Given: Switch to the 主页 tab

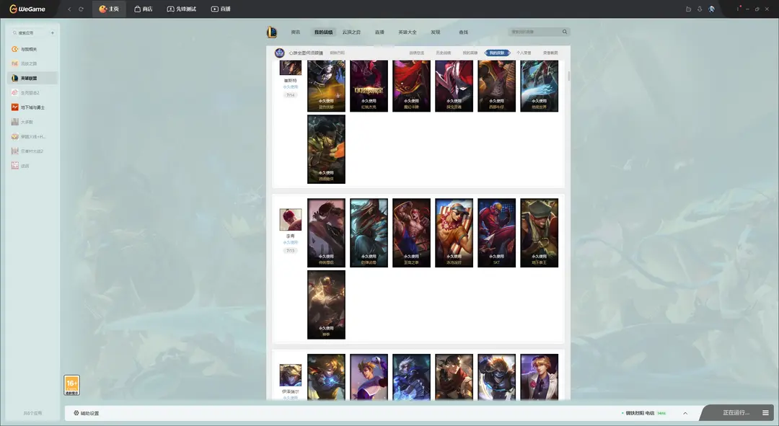Looking at the screenshot, I should click(109, 9).
